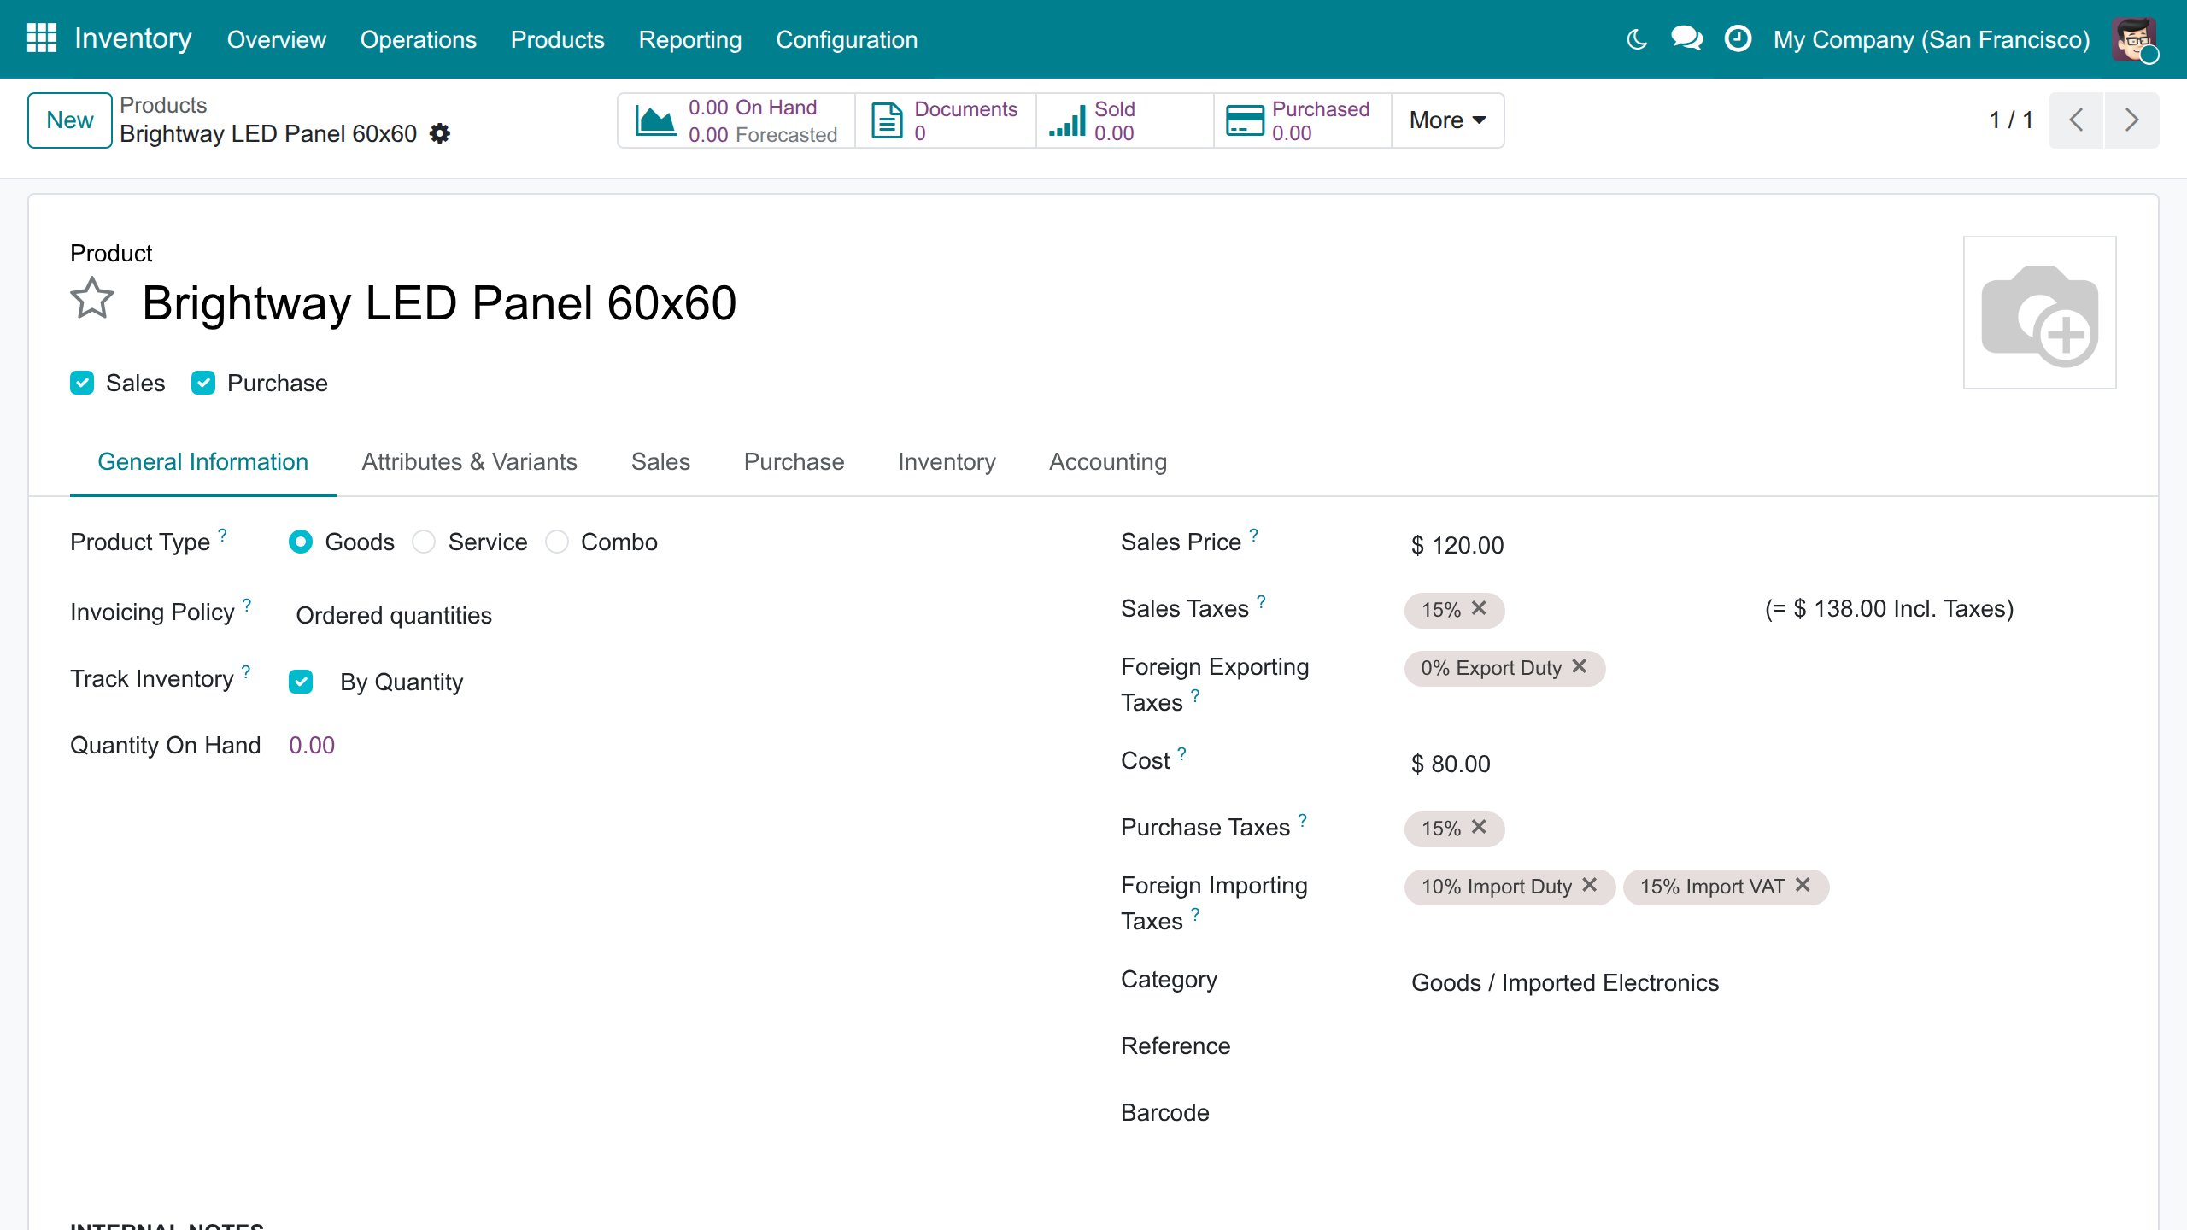Expand the More smart buttons dropdown
This screenshot has width=2187, height=1230.
[x=1447, y=120]
